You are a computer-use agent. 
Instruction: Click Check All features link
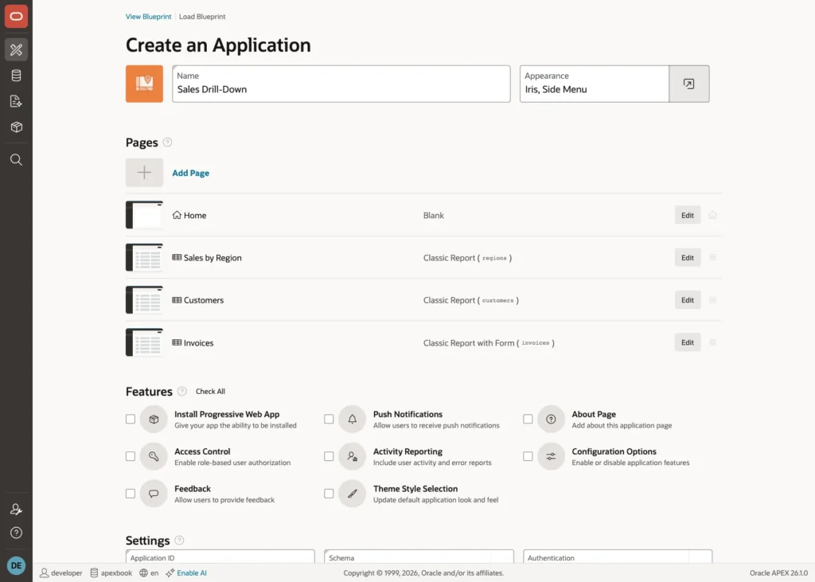coord(210,391)
